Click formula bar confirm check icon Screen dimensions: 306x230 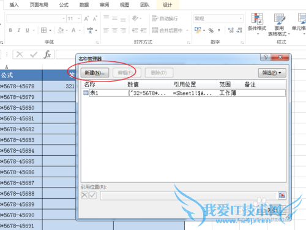pyautogui.click(x=34, y=55)
